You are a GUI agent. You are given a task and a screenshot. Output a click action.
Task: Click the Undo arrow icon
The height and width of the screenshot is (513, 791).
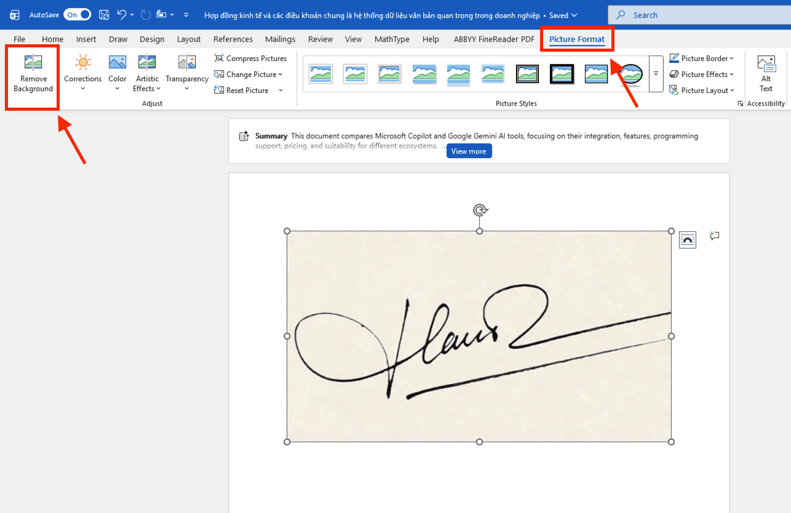pos(122,15)
